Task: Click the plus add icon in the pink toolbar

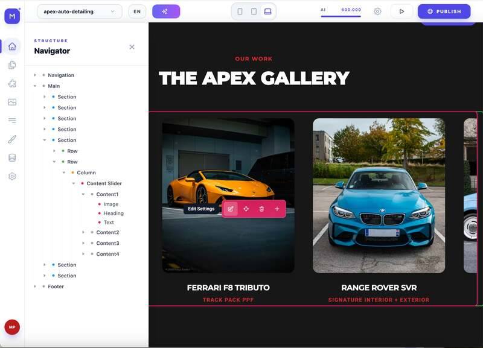Action: tap(277, 209)
